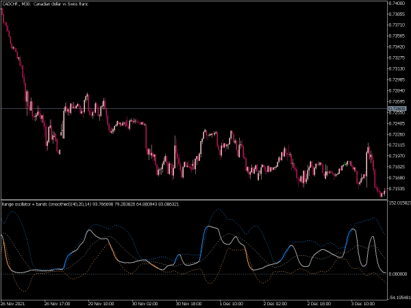Click the CADCHF M30 chart title text
Viewport: 411px width, 308px height.
pos(45,4)
